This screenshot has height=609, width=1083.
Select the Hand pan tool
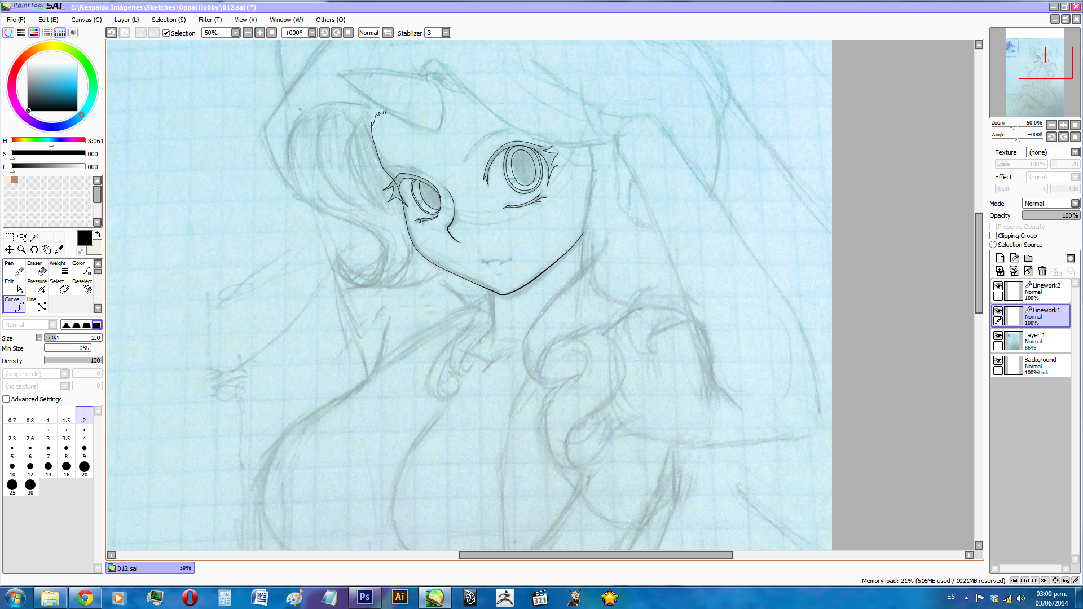click(x=46, y=250)
